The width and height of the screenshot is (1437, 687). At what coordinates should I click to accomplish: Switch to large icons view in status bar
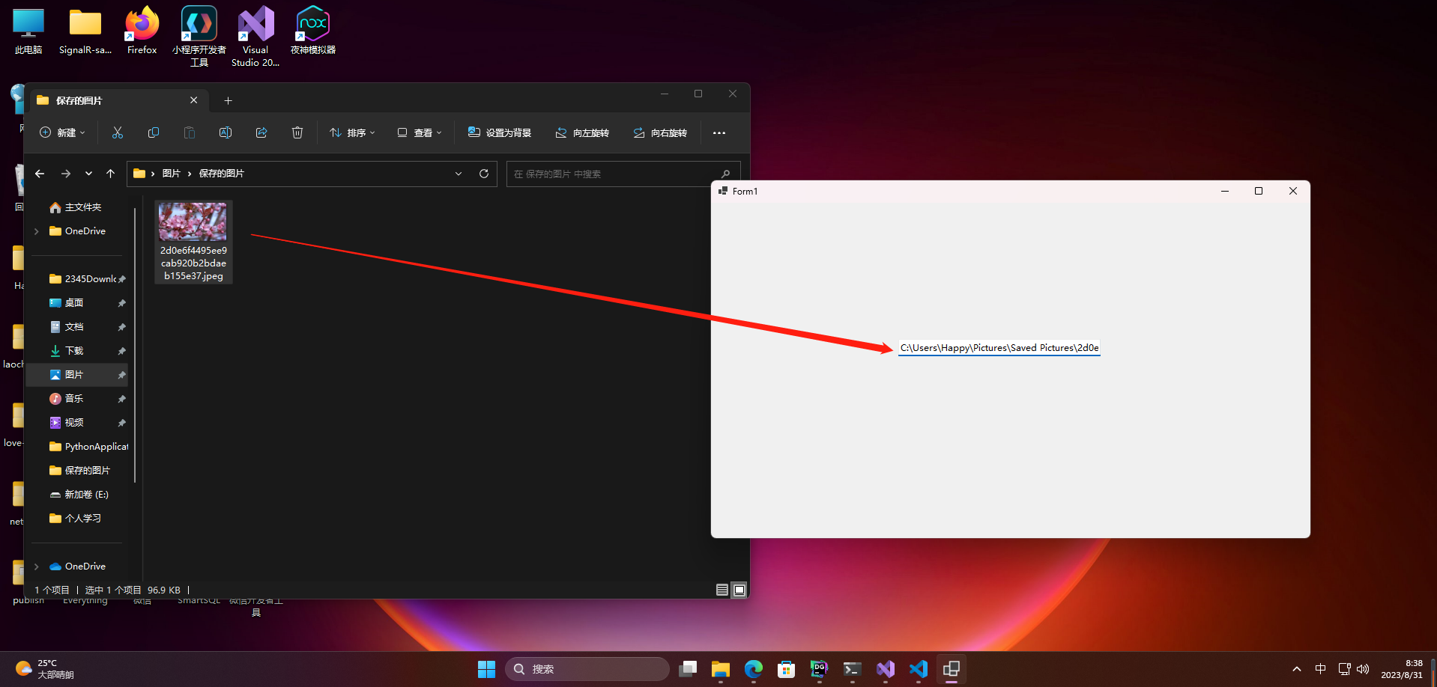click(739, 590)
